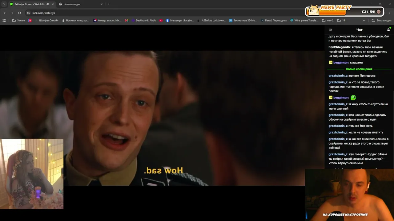
Task: Open a new browser tab
Action: pos(109,4)
